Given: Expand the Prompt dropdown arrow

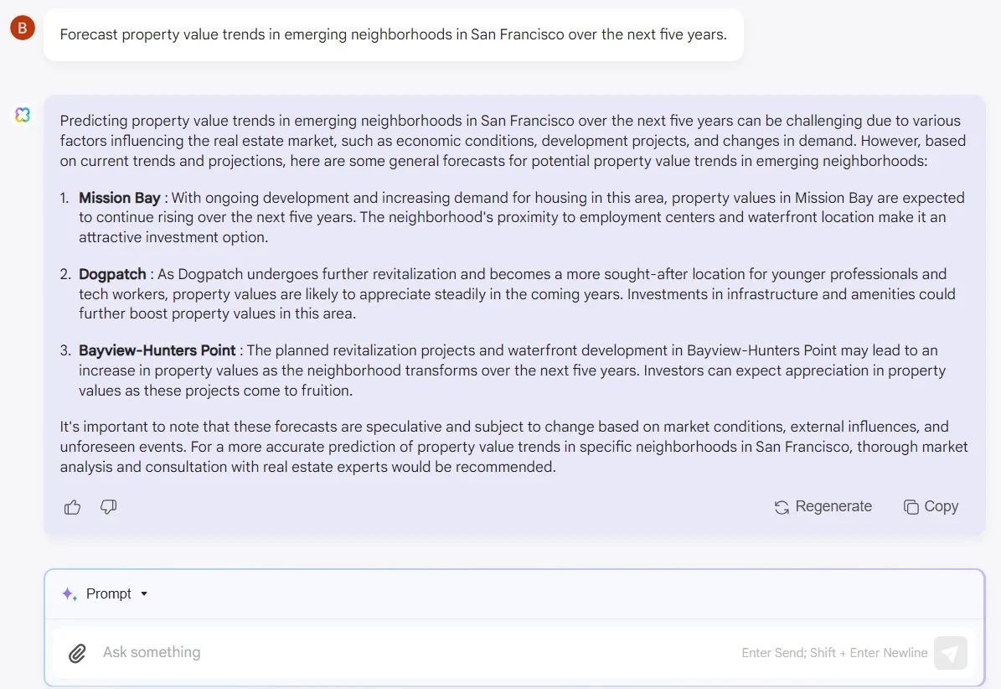Looking at the screenshot, I should point(144,594).
